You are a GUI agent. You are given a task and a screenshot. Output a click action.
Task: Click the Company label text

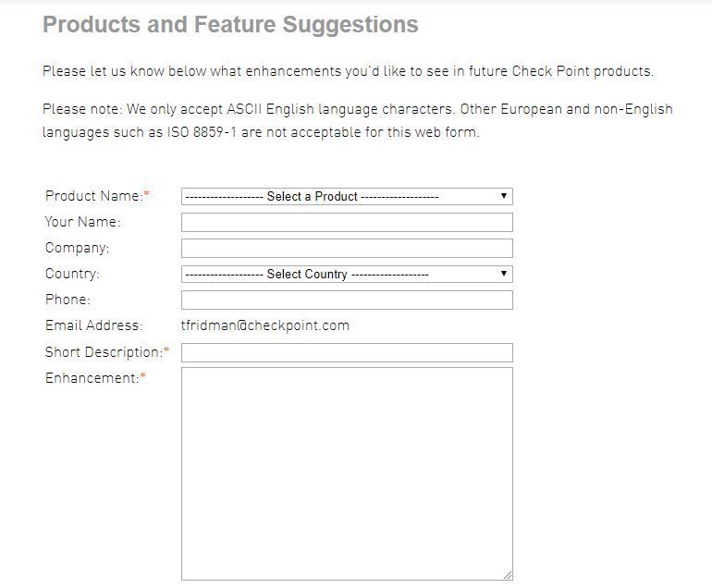(77, 248)
